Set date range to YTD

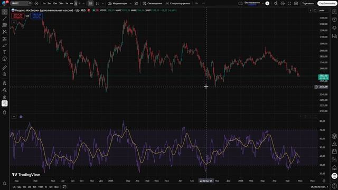[40, 187]
